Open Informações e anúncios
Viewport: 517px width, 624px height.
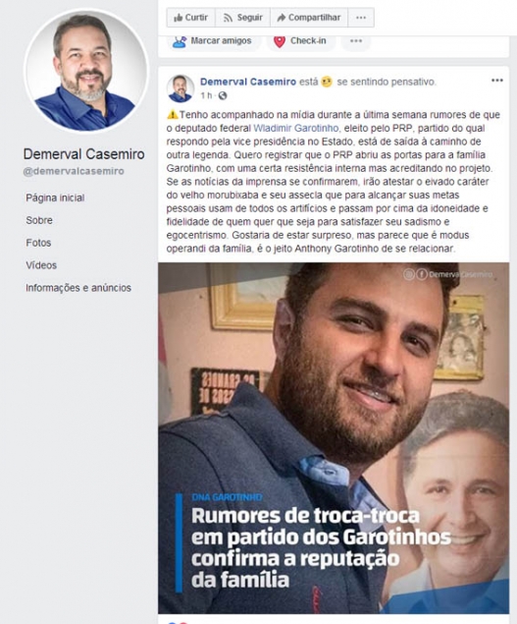pos(78,288)
